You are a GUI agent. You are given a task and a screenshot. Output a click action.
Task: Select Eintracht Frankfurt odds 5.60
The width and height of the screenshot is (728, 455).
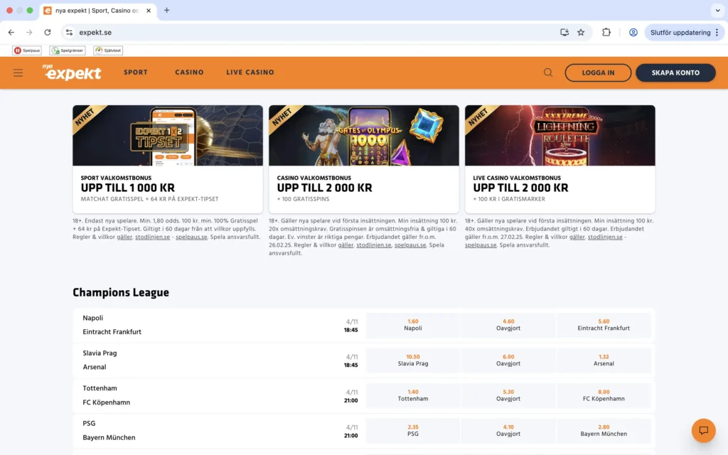pyautogui.click(x=604, y=325)
